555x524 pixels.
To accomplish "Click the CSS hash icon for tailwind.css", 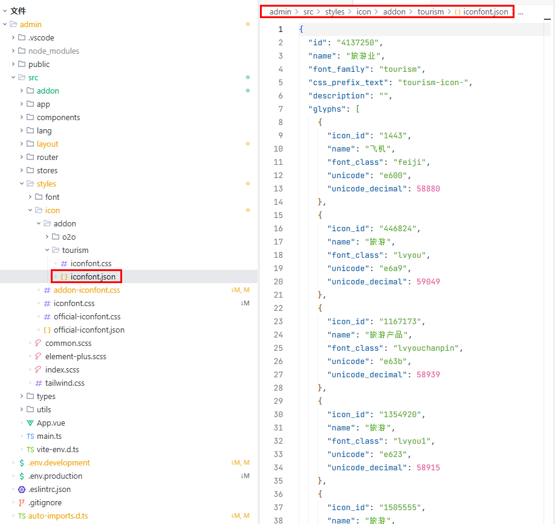I will click(39, 383).
